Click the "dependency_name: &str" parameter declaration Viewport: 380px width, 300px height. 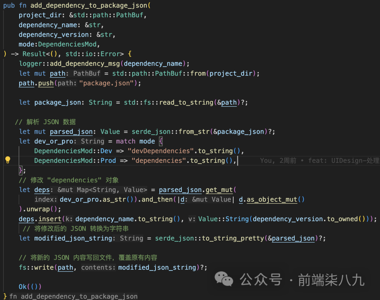[x=59, y=25]
